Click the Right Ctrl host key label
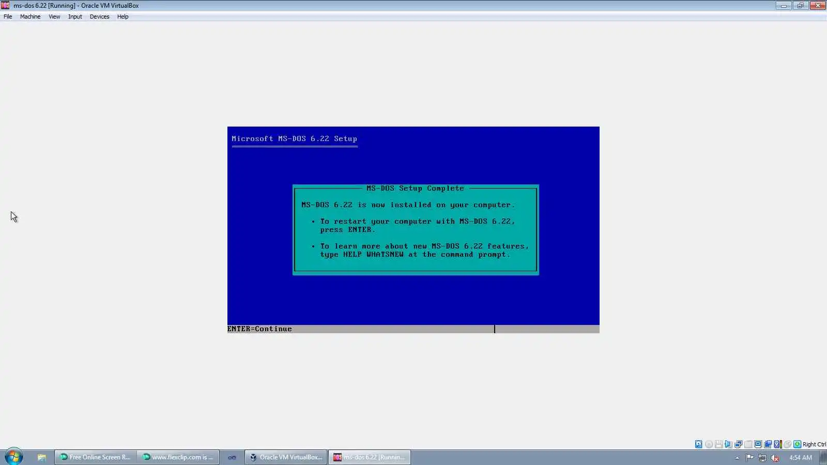Image resolution: width=827 pixels, height=465 pixels. (x=814, y=444)
